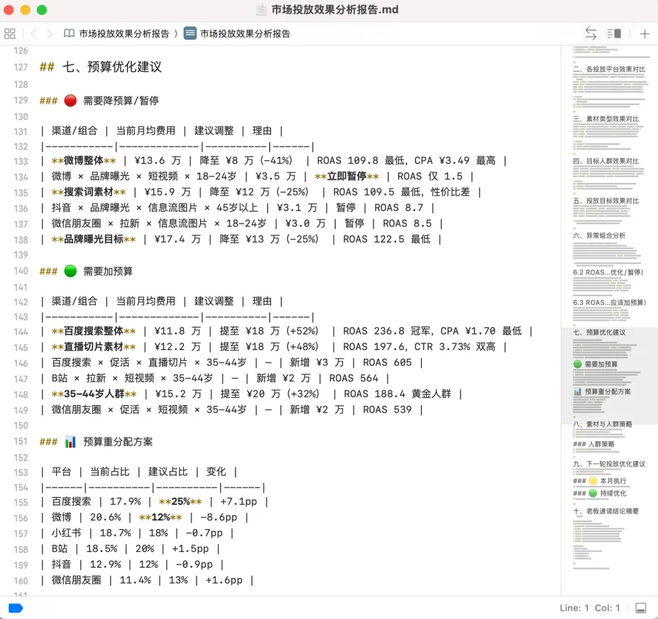Click Col: 1 indicator in status bar
The height and width of the screenshot is (619, 658).
[607, 608]
